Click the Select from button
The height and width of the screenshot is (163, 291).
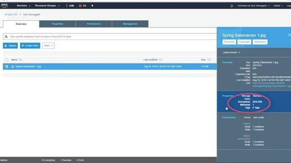(x=260, y=42)
